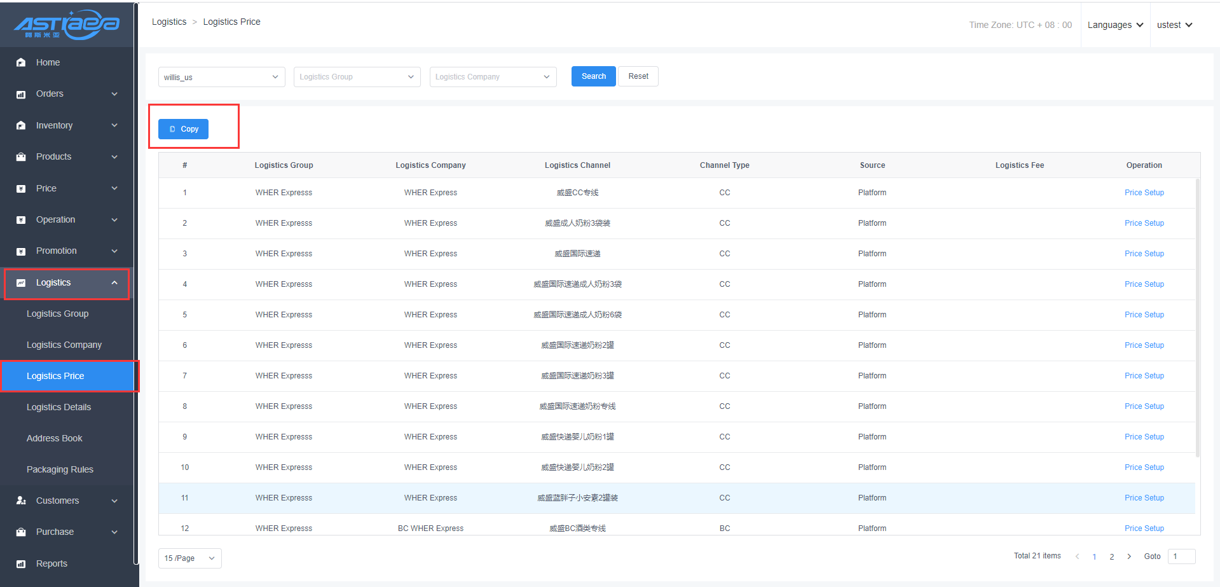Screen dimensions: 1220x587
Task: Collapse the Logistics menu section
Action: click(114, 283)
